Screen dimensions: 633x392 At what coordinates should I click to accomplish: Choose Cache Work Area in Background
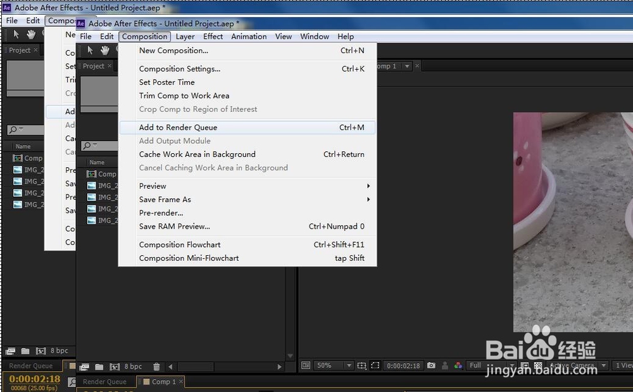(248, 155)
